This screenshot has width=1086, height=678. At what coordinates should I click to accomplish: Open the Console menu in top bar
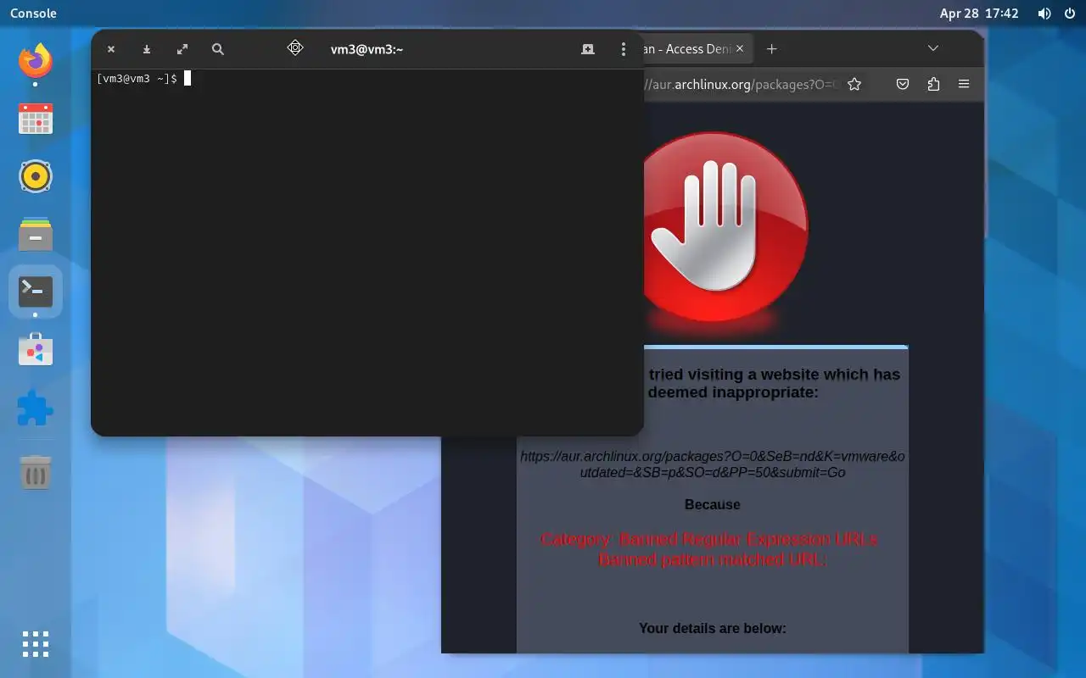(x=33, y=14)
